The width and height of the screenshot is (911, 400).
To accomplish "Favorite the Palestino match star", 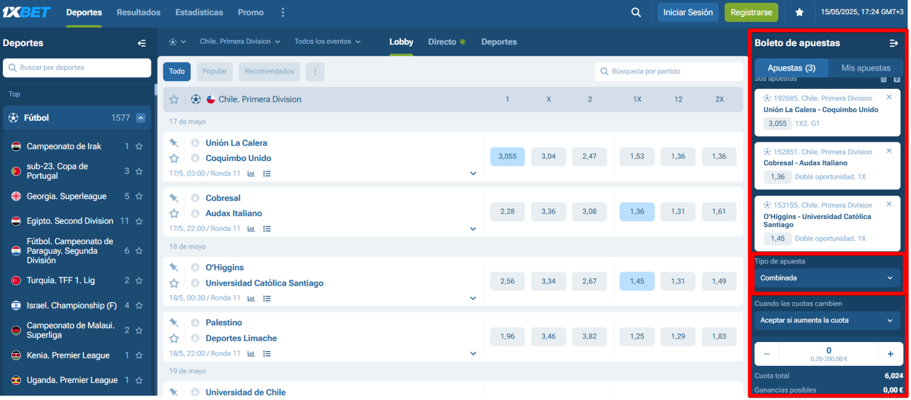I will (174, 338).
